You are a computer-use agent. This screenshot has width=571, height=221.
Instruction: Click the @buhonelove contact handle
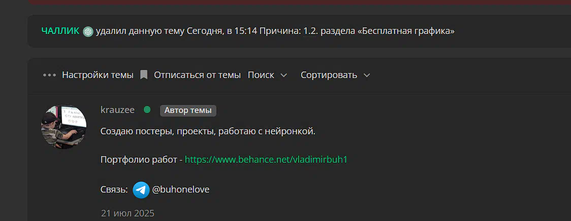[181, 190]
